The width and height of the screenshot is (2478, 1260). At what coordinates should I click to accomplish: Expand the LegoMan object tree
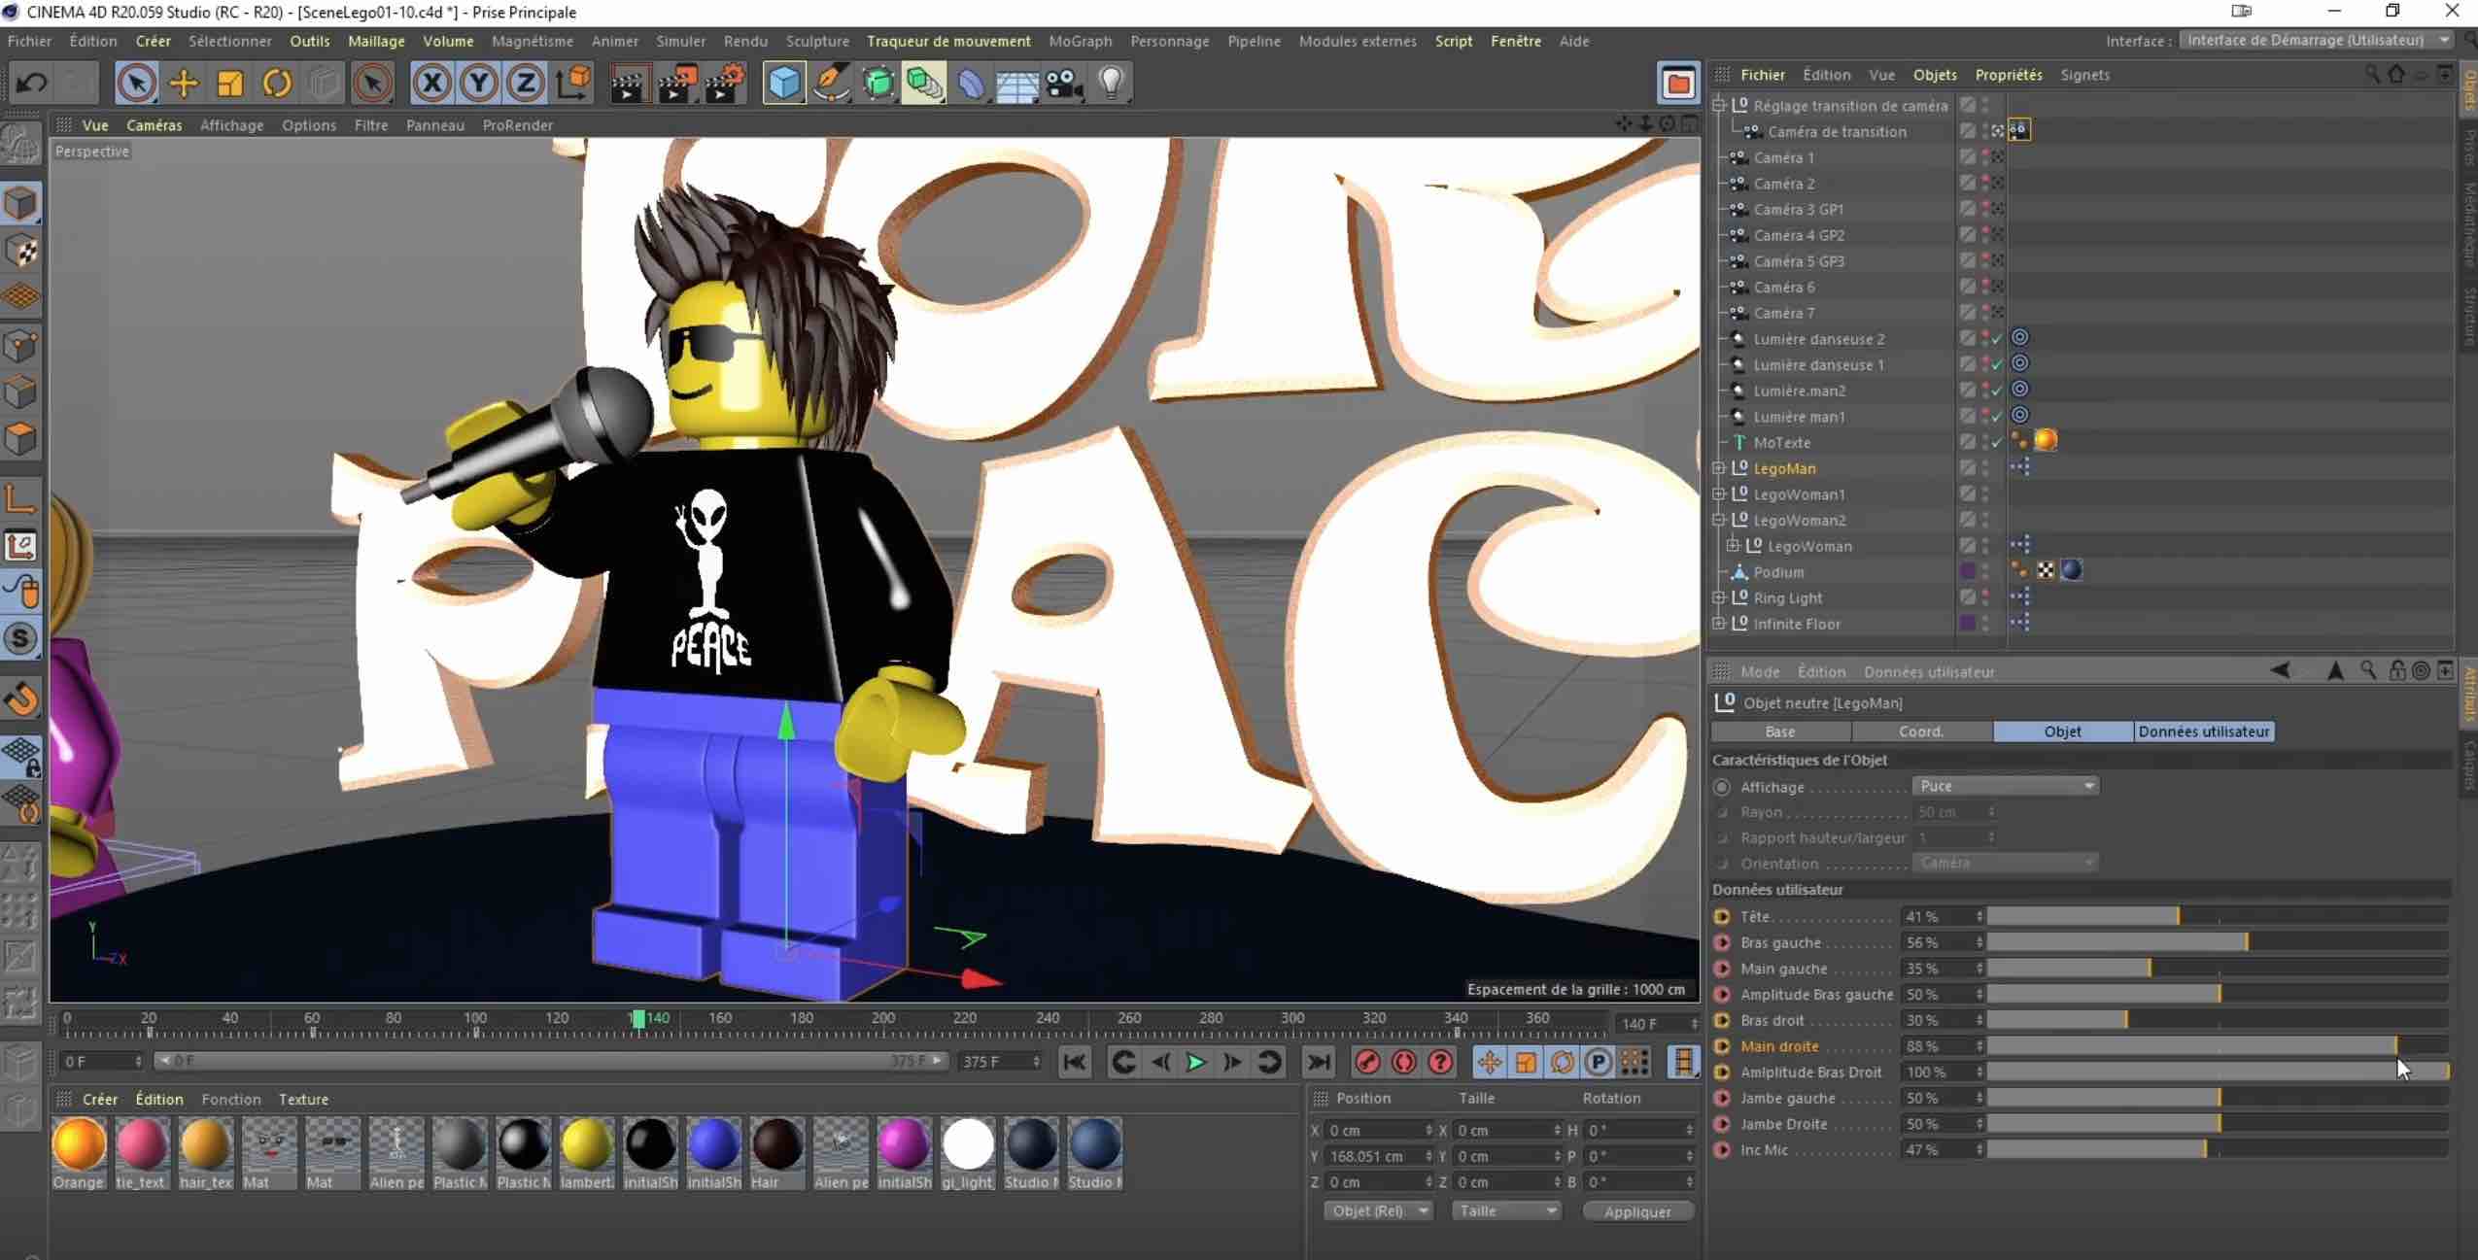pos(1719,468)
